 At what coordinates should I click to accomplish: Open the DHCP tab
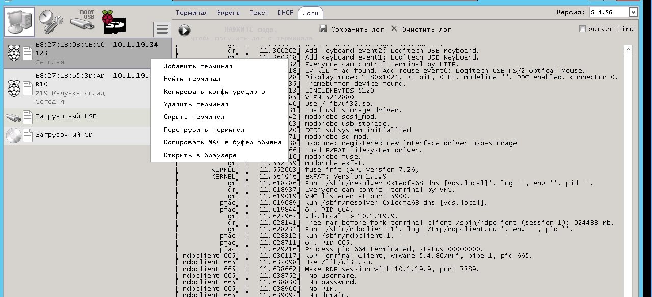285,13
